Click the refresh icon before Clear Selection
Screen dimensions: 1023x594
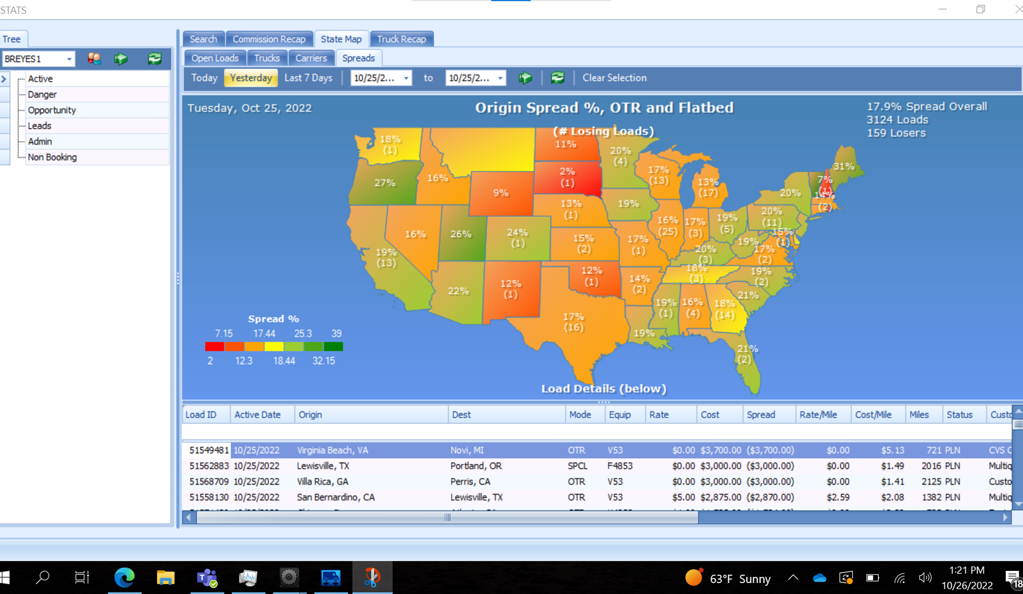coord(557,78)
